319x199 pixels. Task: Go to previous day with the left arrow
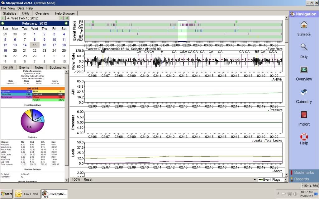coord(2,18)
